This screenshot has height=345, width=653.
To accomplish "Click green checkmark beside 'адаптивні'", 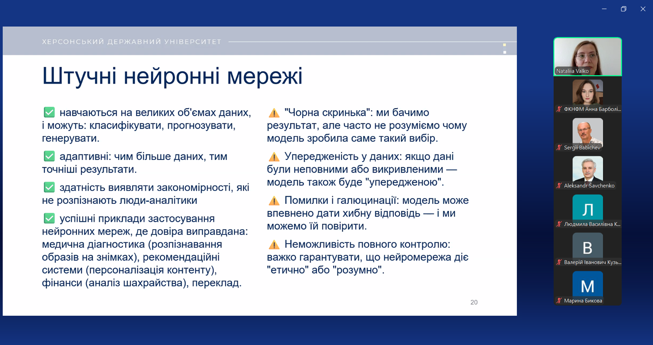I will (x=49, y=156).
